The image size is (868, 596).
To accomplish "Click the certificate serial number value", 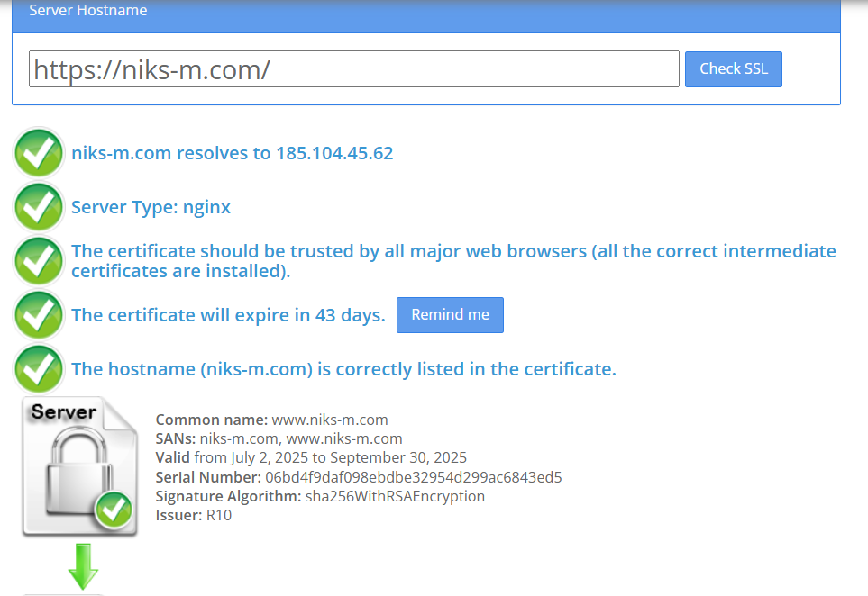I will tap(414, 477).
